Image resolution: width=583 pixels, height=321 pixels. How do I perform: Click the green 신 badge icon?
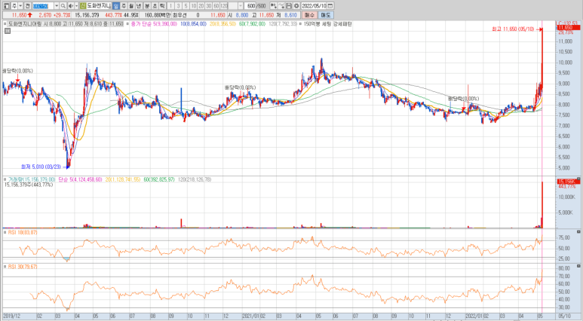click(83, 6)
